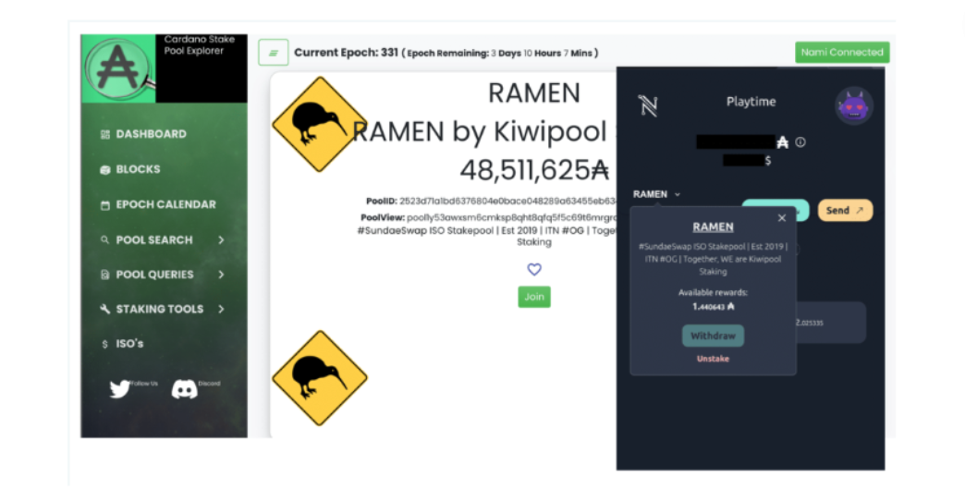
Task: Click the Cardano Stake Pool Explorer logo
Action: [x=118, y=68]
